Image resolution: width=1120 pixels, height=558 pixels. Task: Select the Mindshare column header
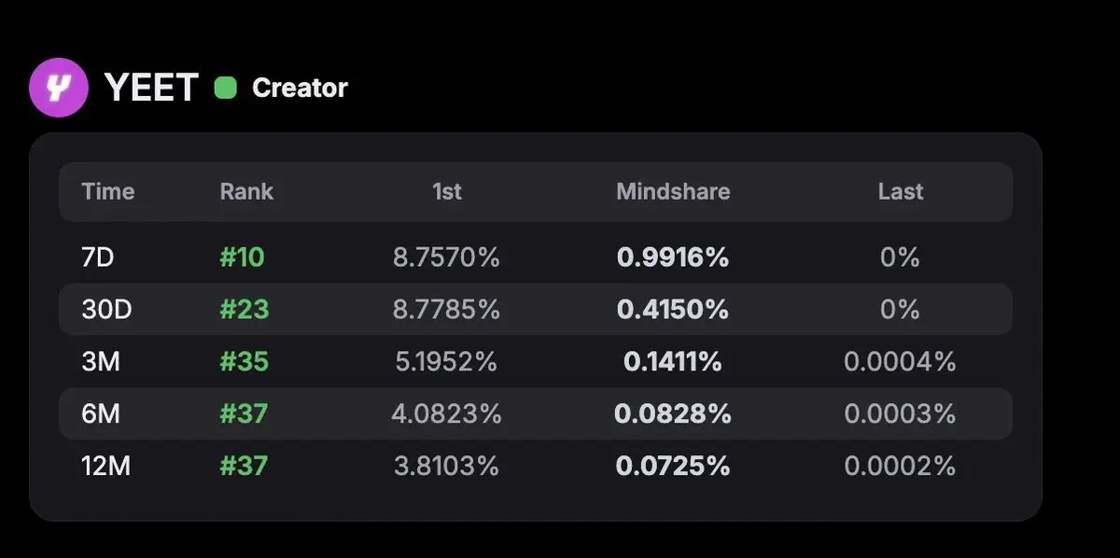pyautogui.click(x=673, y=191)
